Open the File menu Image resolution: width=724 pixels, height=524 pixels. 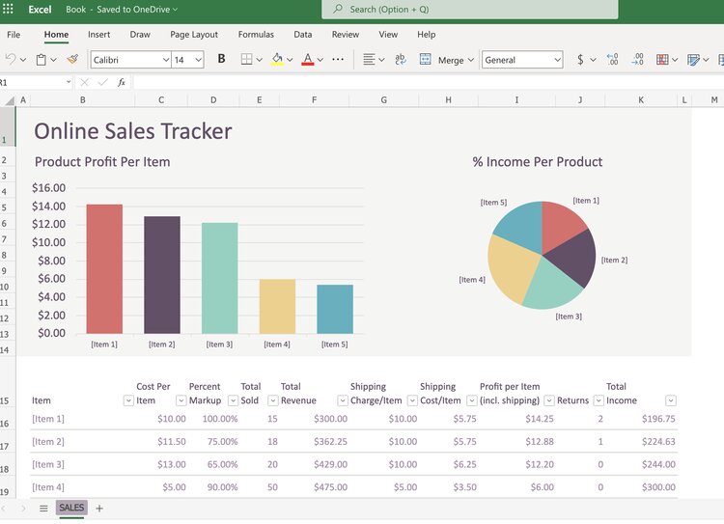14,35
